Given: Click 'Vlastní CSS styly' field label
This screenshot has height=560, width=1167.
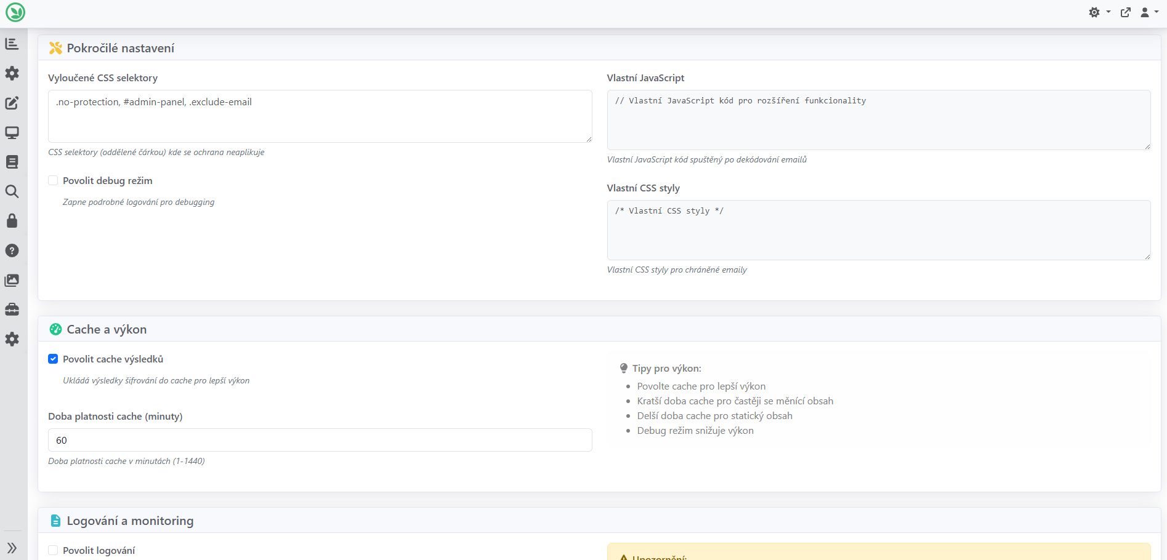Looking at the screenshot, I should coord(644,188).
